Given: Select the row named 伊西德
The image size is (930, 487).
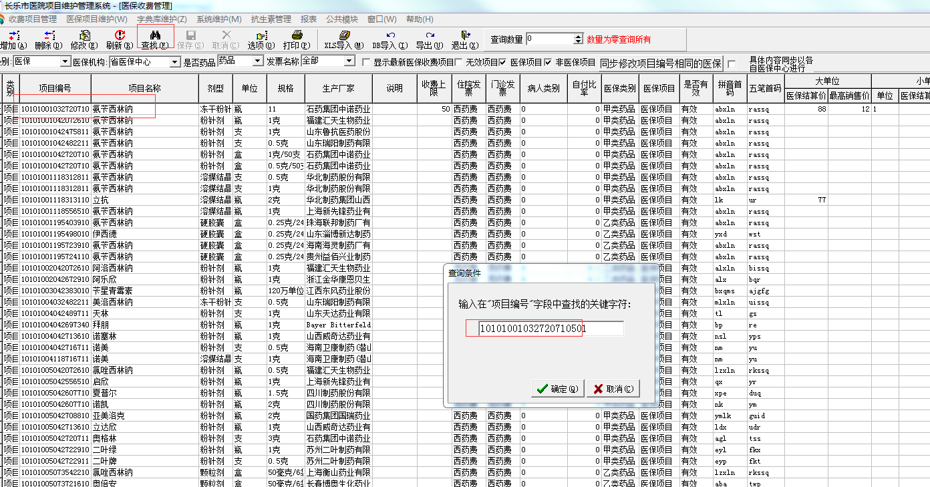Looking at the screenshot, I should [104, 234].
